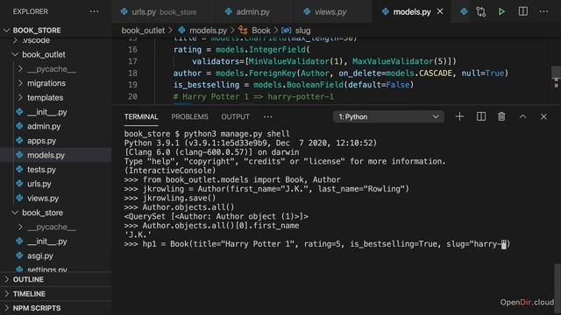Click Python icon beside asgi.py

pyautogui.click(x=19, y=255)
